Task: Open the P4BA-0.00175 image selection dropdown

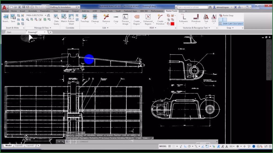Action: point(36,15)
